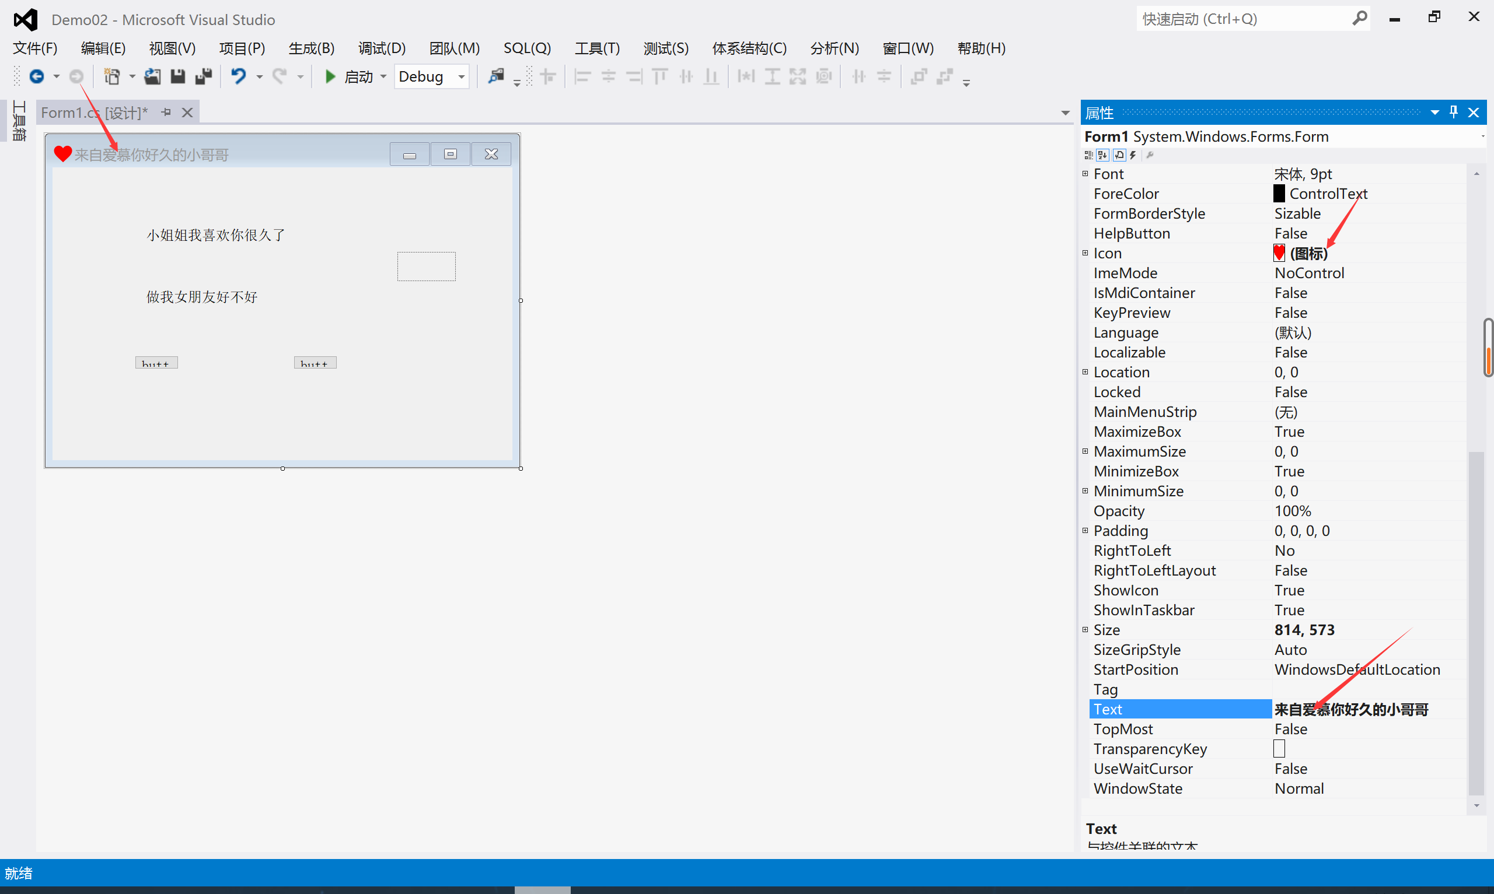Toggle categorized view in properties panel
This screenshot has height=894, width=1494.
pos(1088,155)
